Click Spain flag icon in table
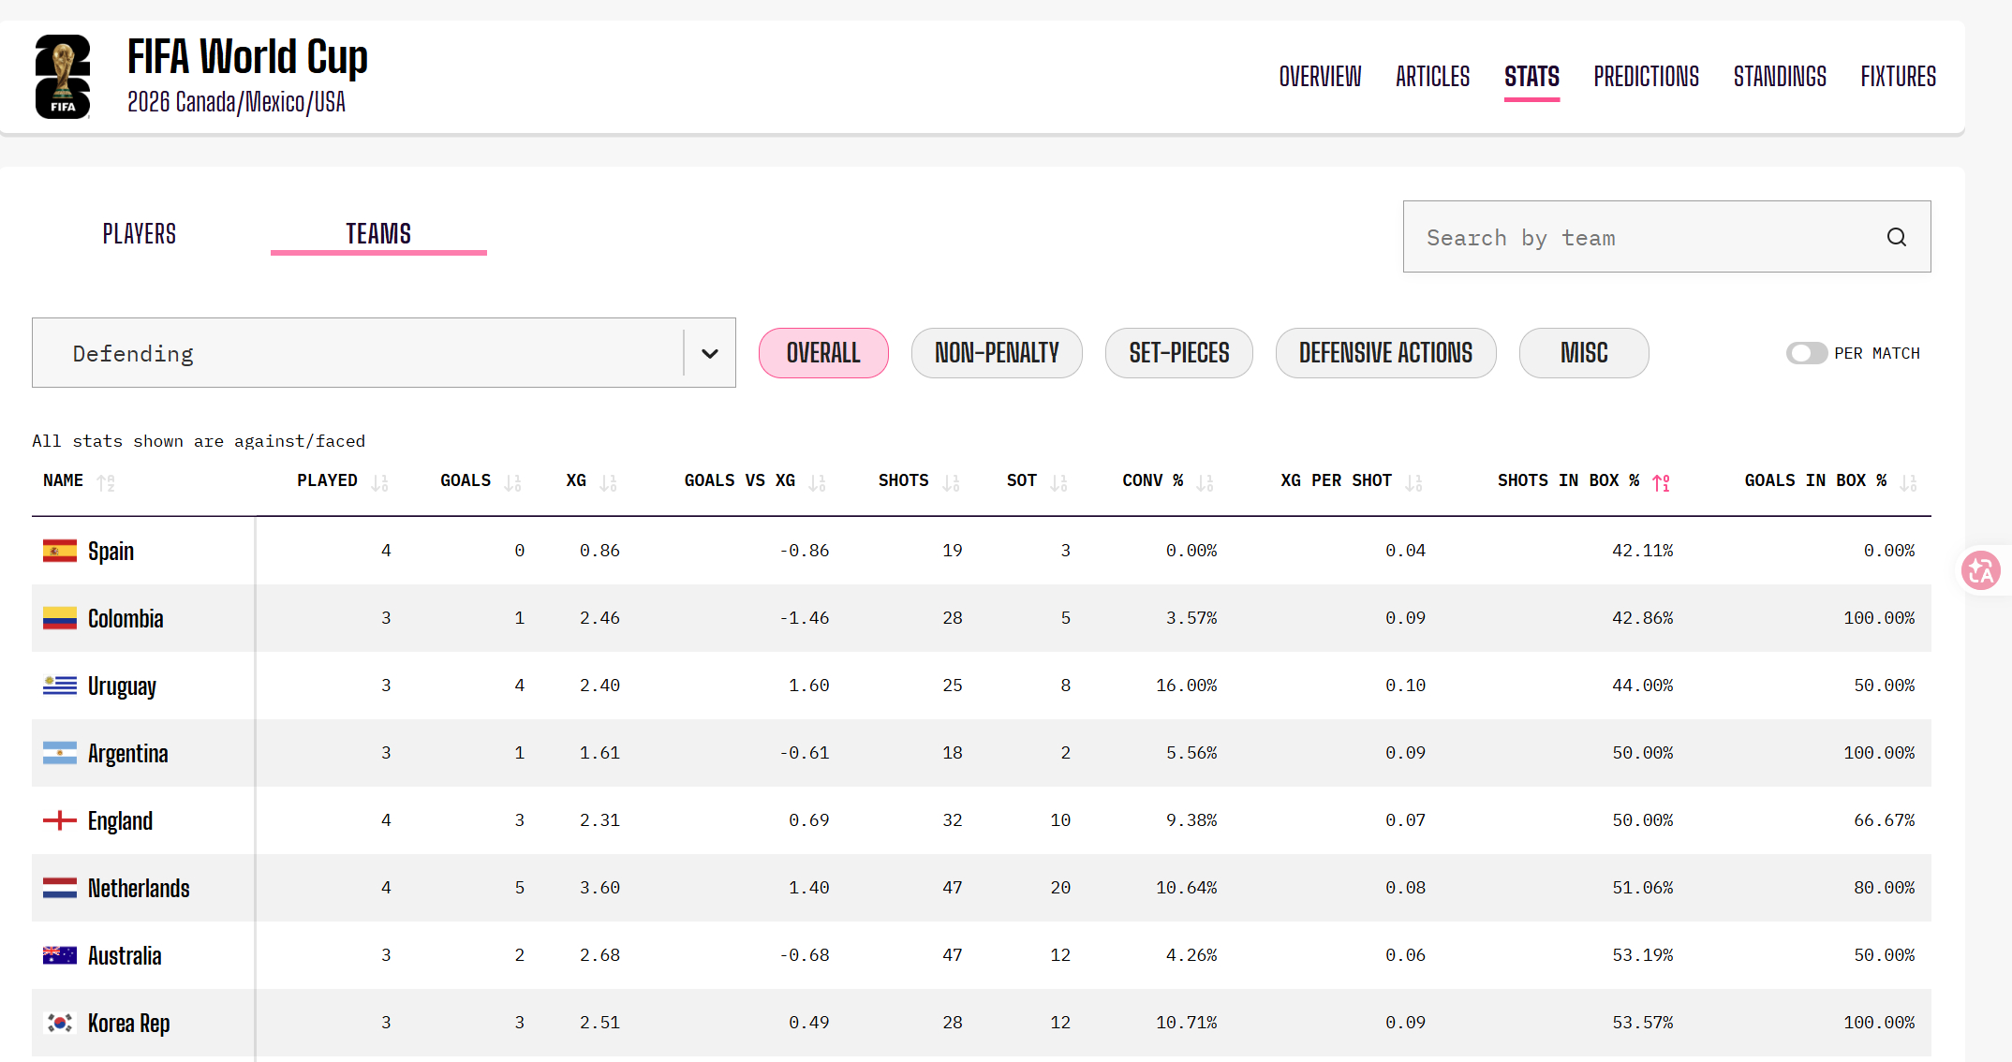Viewport: 2012px width, 1062px height. pos(60,551)
